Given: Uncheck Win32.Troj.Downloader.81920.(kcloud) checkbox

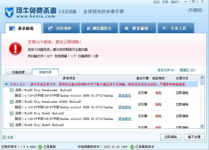Looking at the screenshot, I should [x=12, y=102].
